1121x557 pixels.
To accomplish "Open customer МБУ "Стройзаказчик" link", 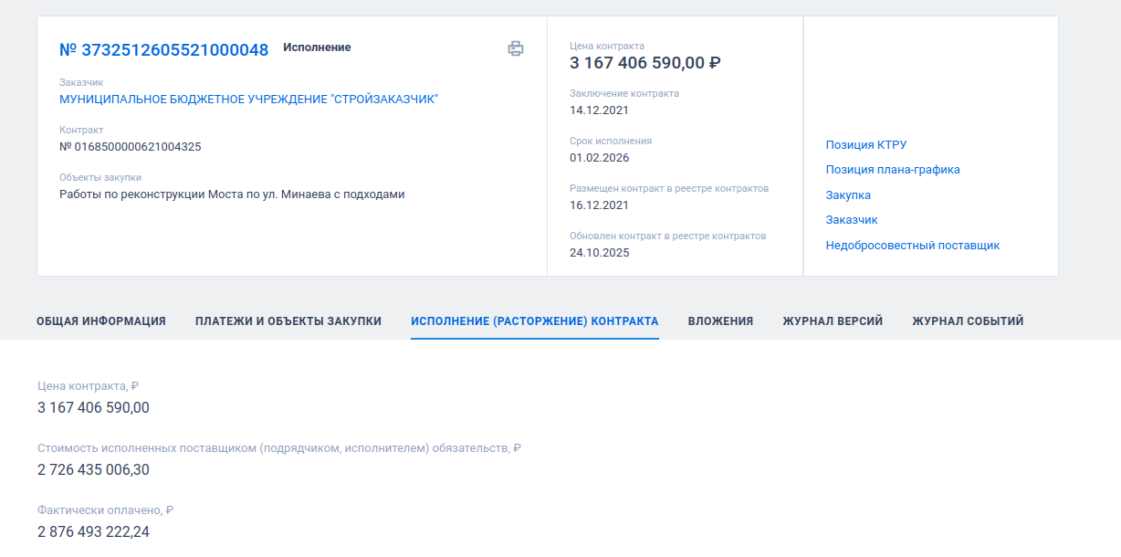I will [x=248, y=99].
